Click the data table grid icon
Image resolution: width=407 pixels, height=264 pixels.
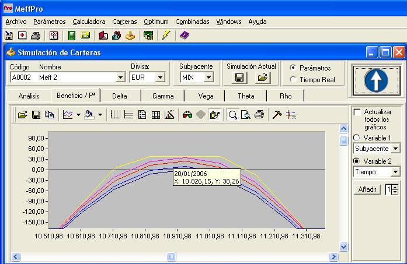pos(156,115)
